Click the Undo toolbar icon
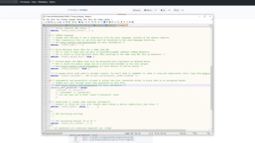Screen dimensions: 255x143 (73, 22)
